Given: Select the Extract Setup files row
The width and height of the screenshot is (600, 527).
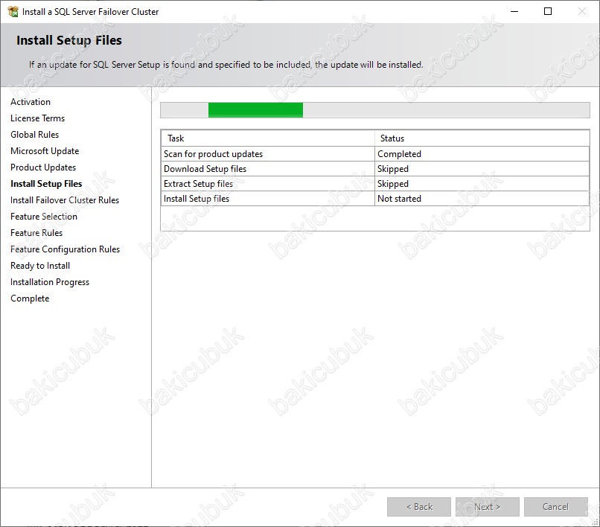Looking at the screenshot, I should coord(375,184).
